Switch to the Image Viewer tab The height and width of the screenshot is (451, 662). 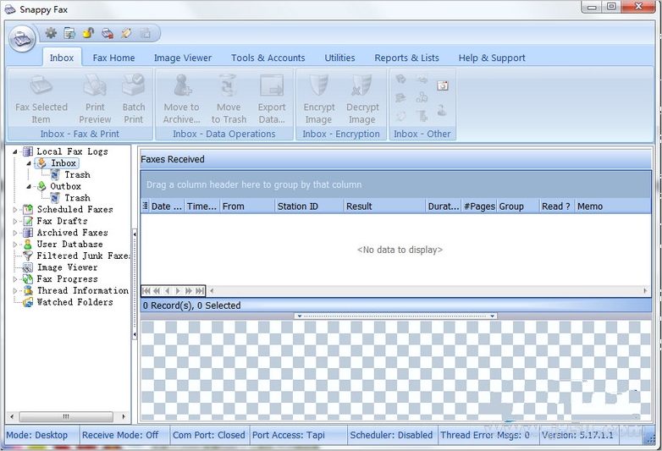[x=182, y=58]
